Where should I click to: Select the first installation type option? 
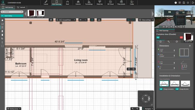164,84
